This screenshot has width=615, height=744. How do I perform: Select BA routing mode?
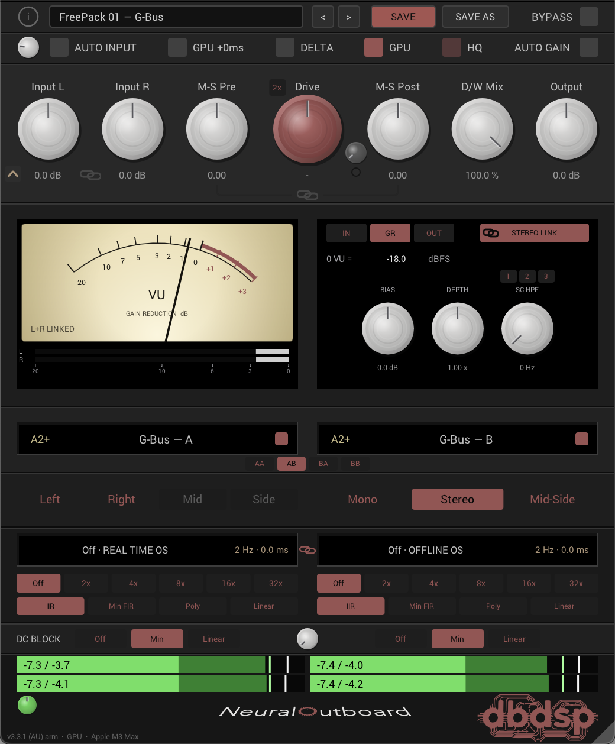pos(323,464)
